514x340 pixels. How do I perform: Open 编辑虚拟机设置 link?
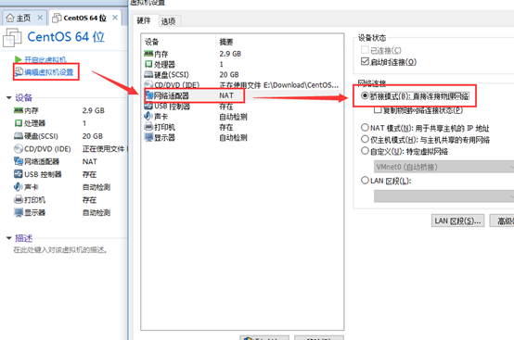[x=49, y=72]
